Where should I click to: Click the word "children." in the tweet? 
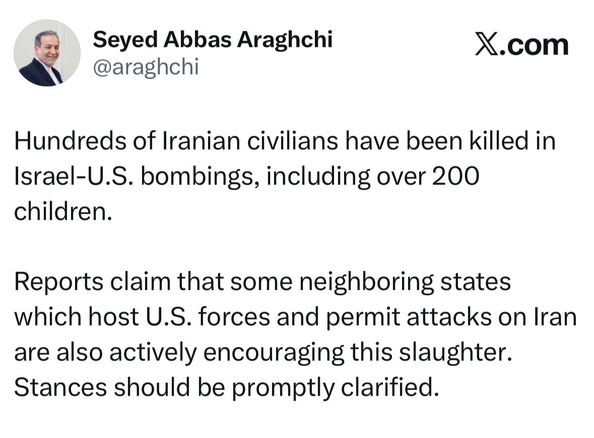pos(62,212)
